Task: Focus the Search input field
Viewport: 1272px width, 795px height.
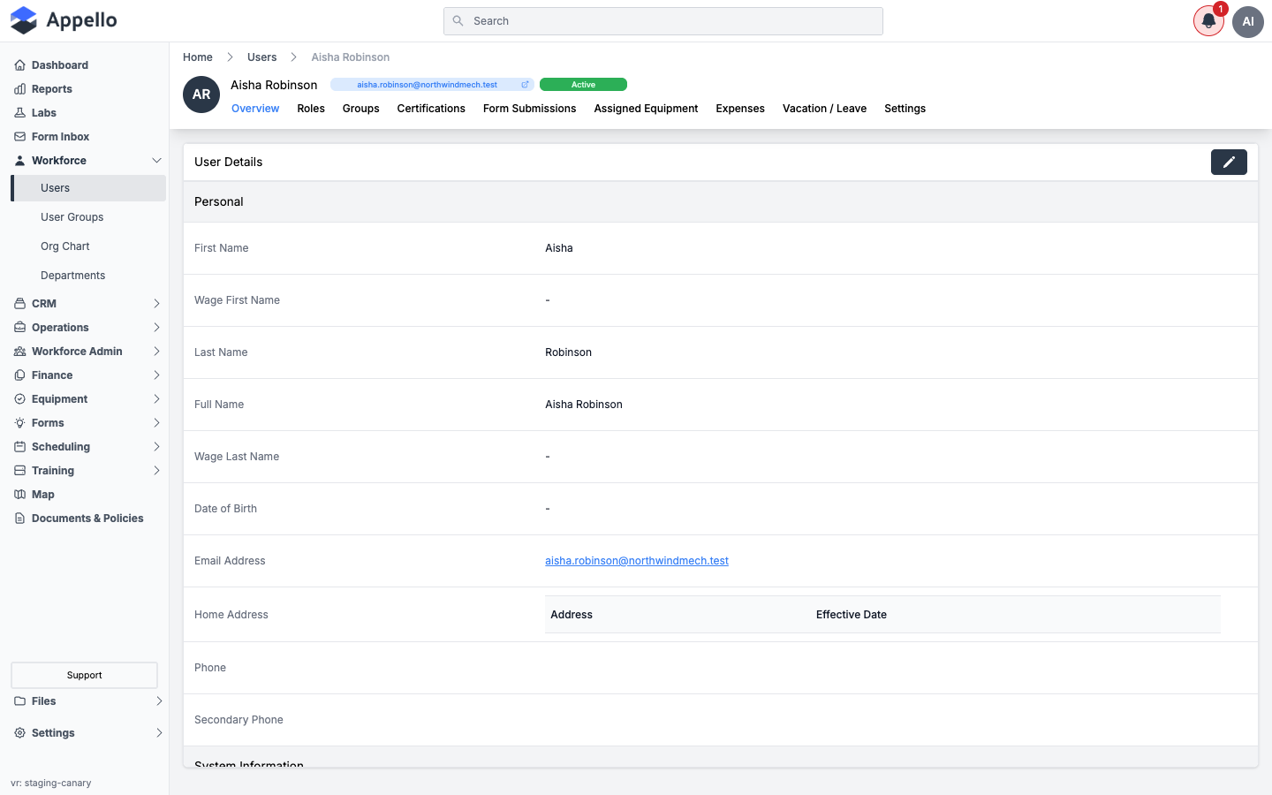Action: coord(662,21)
